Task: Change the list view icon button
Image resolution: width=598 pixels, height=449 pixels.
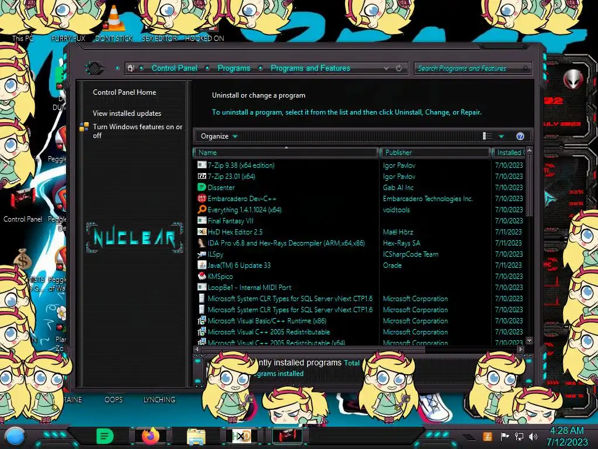Action: [487, 136]
